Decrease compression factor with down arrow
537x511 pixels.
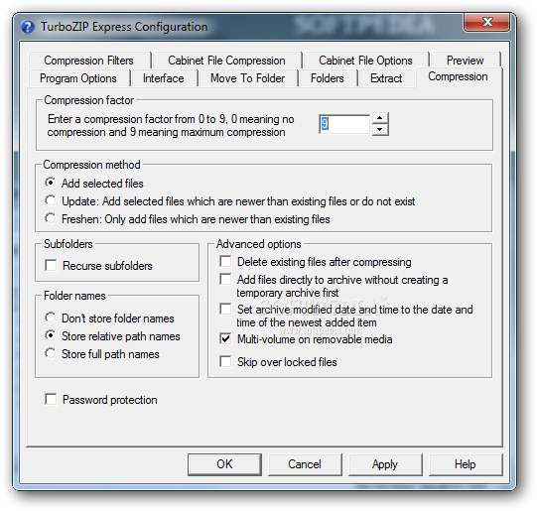tap(380, 129)
